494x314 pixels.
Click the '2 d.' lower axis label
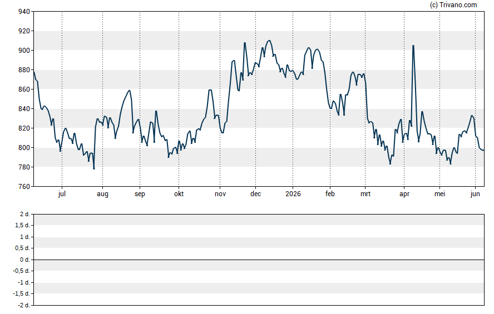click(24, 215)
